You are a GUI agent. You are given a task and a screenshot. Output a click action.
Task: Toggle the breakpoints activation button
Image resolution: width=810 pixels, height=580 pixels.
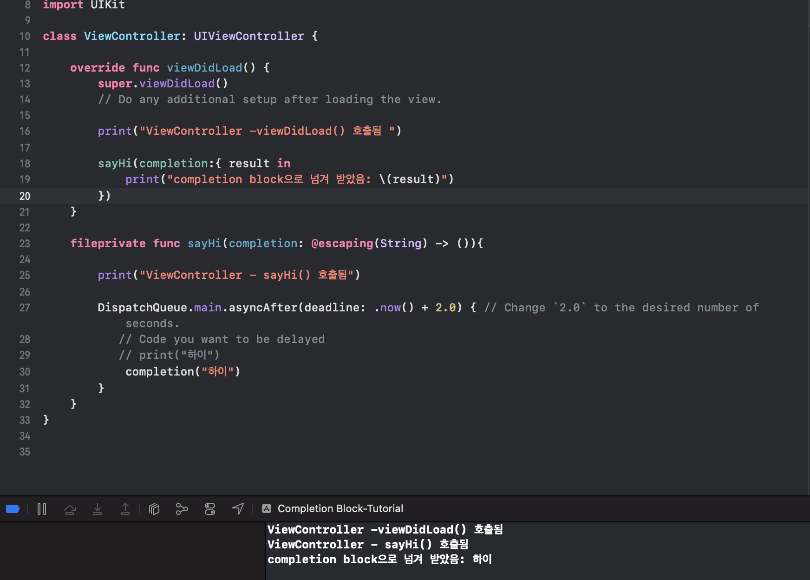tap(13, 509)
